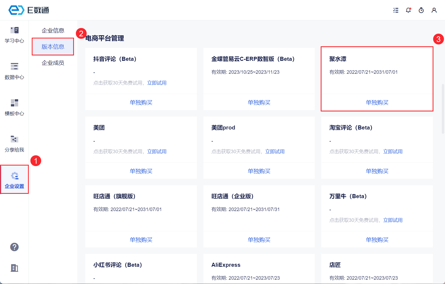Open the 企业信息 menu item
445x284 pixels.
tap(53, 30)
